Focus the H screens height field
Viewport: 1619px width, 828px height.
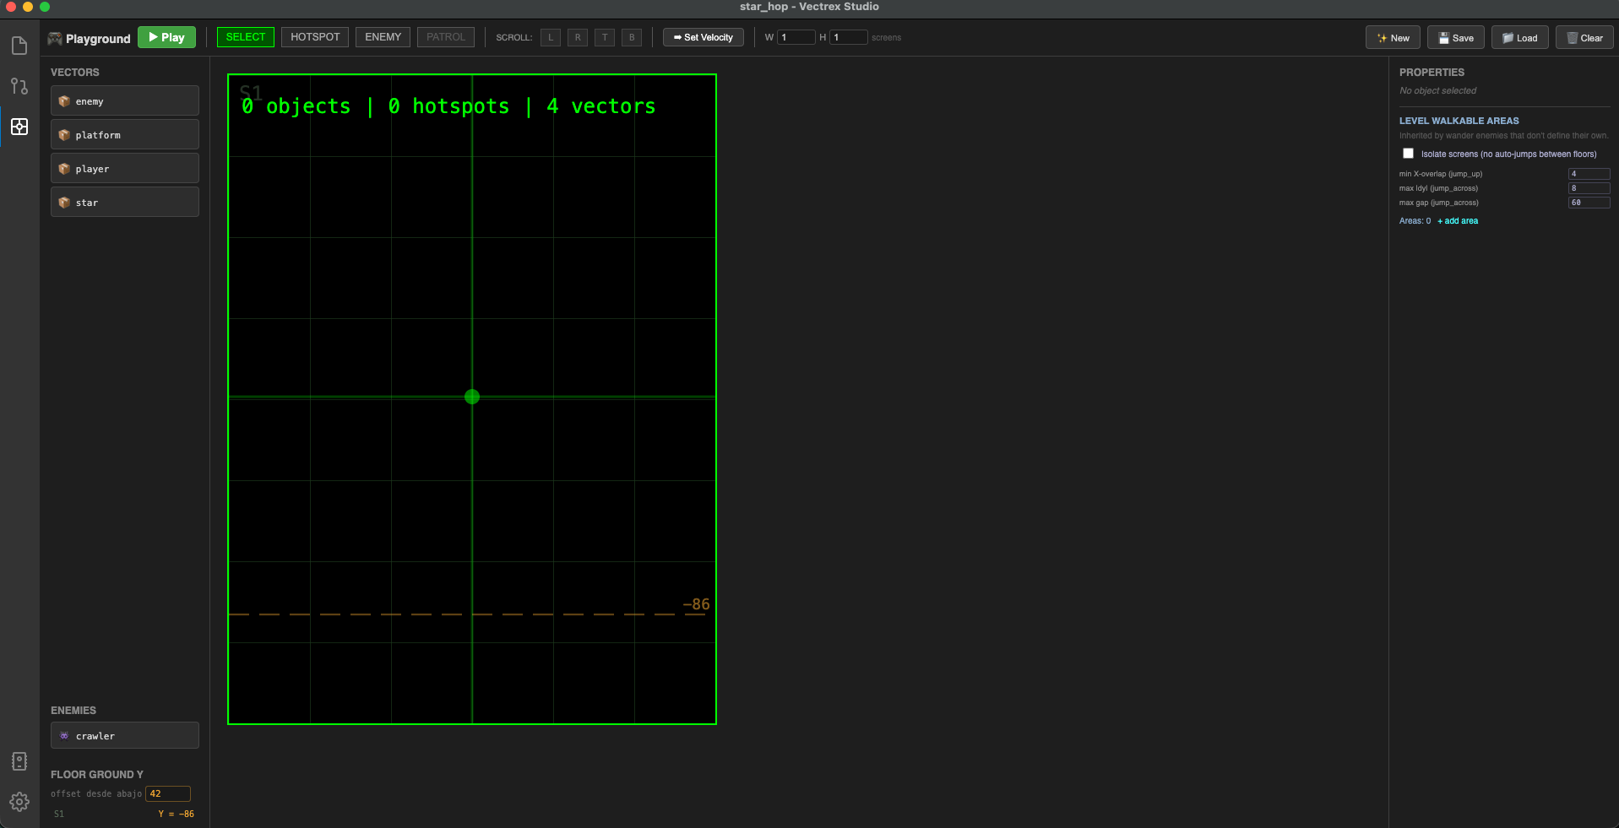849,37
